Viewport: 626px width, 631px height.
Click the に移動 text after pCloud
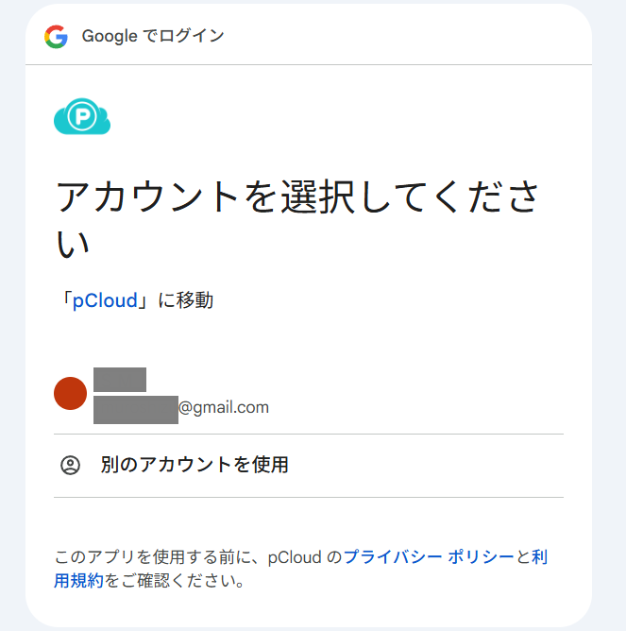(185, 301)
